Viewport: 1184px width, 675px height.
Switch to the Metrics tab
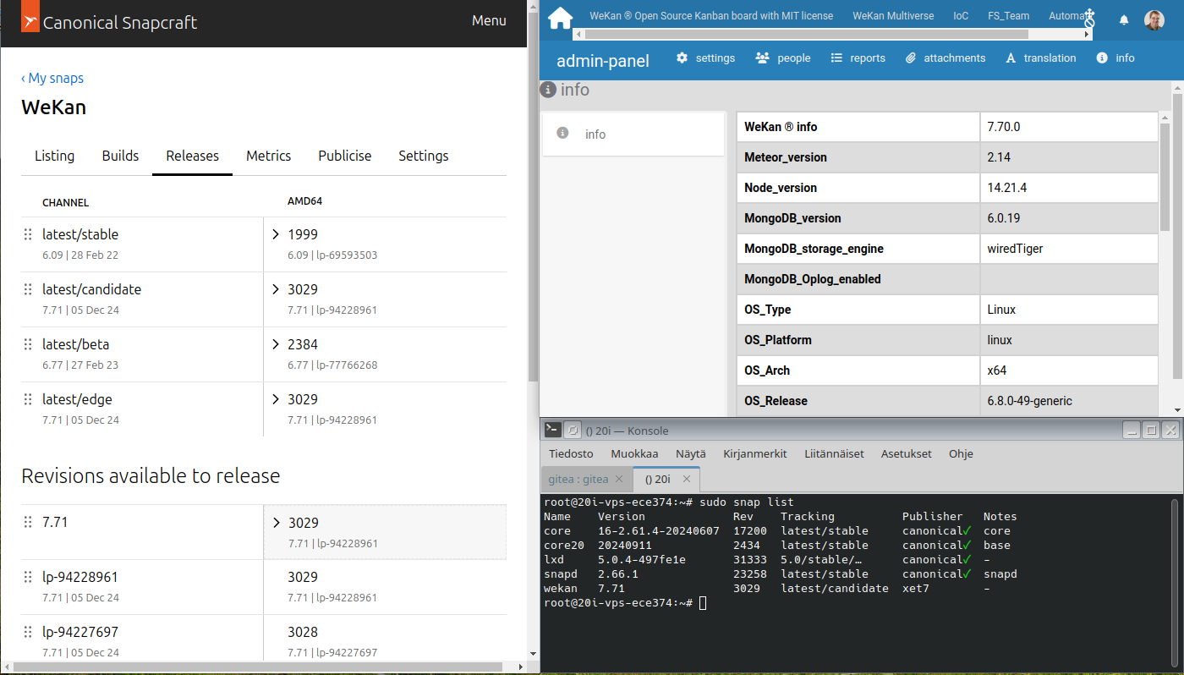(268, 156)
